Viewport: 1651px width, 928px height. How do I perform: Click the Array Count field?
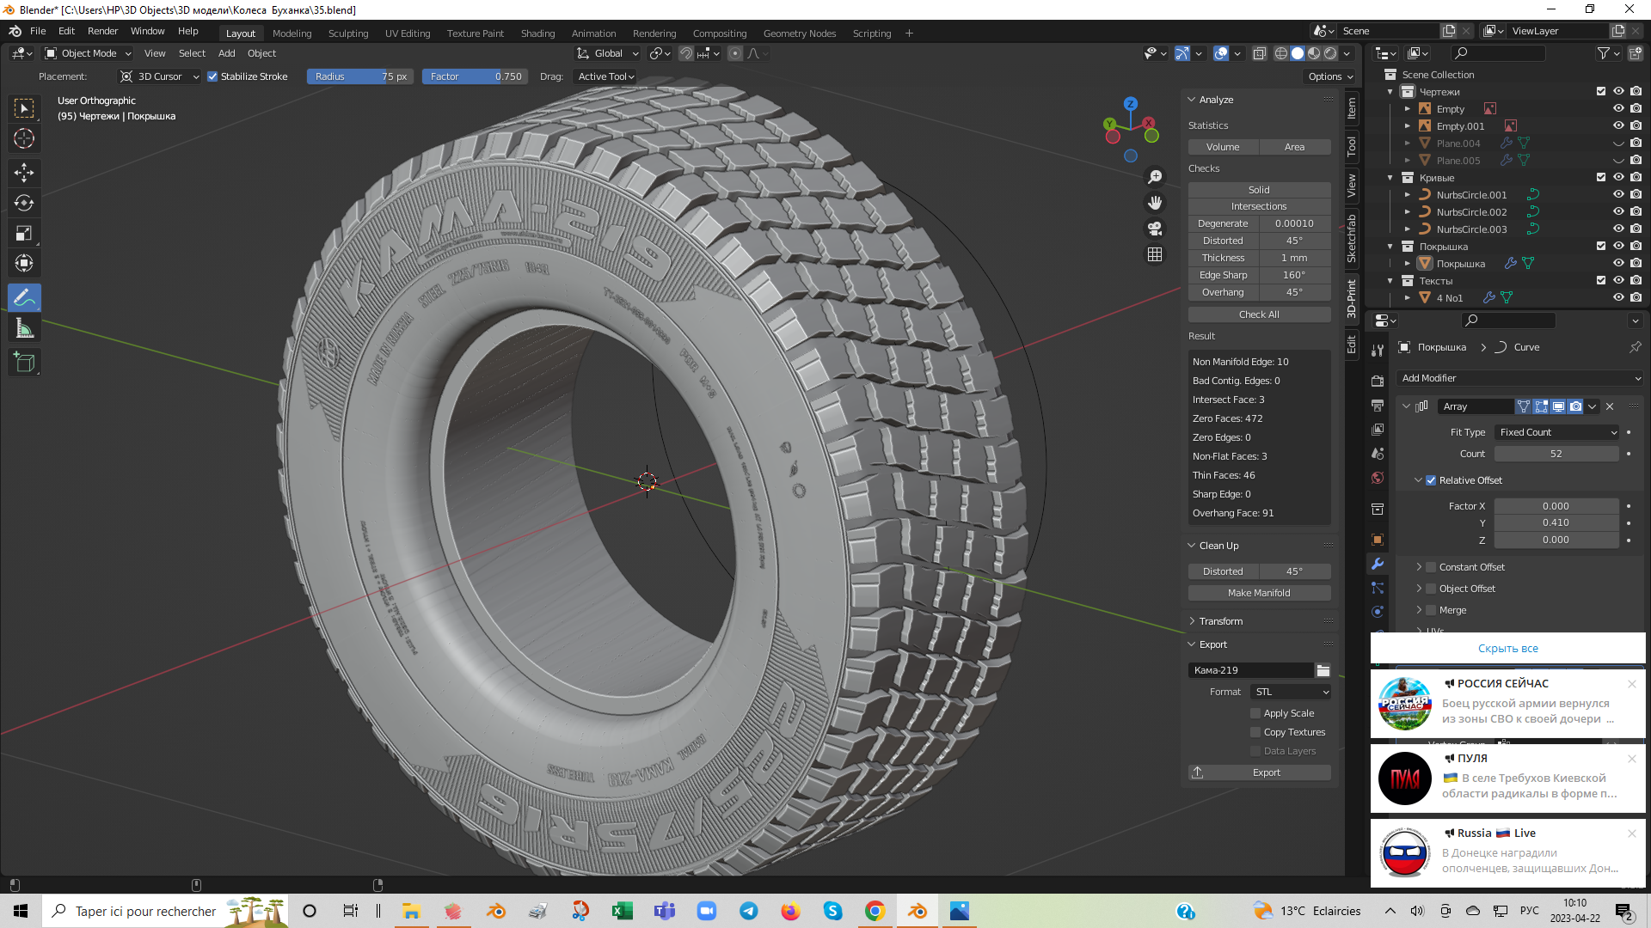click(1556, 454)
